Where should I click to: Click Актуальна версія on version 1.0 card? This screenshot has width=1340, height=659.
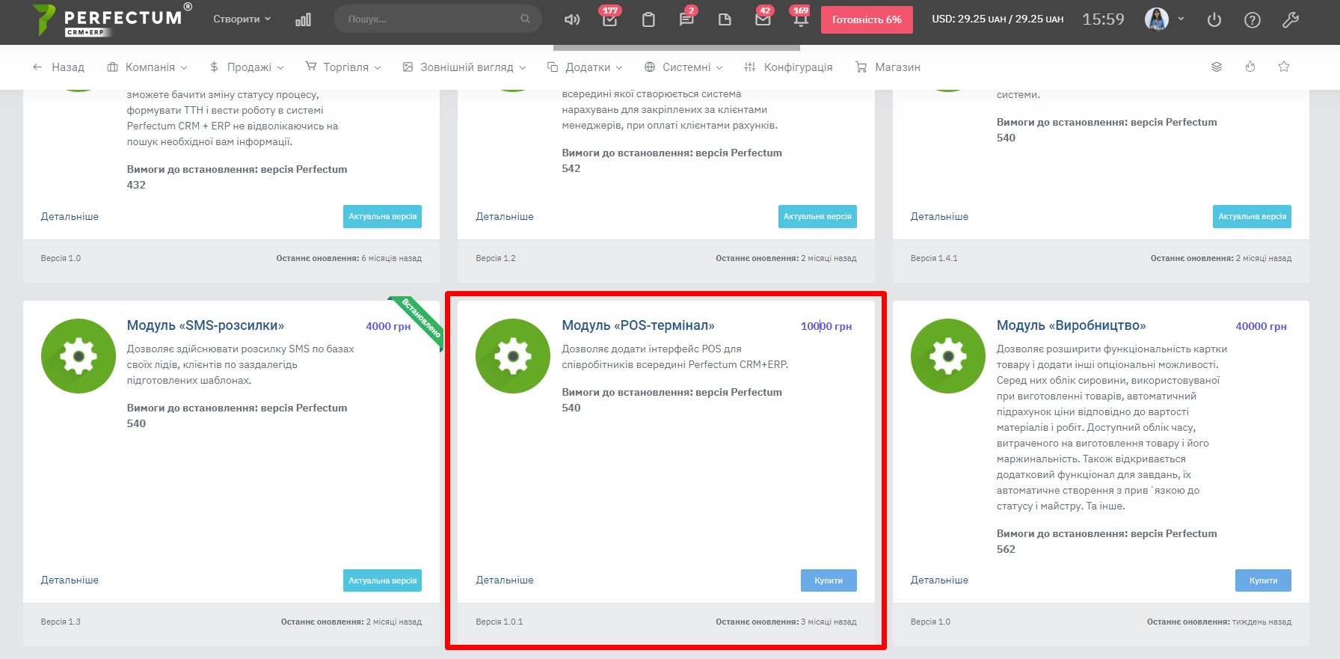click(382, 216)
